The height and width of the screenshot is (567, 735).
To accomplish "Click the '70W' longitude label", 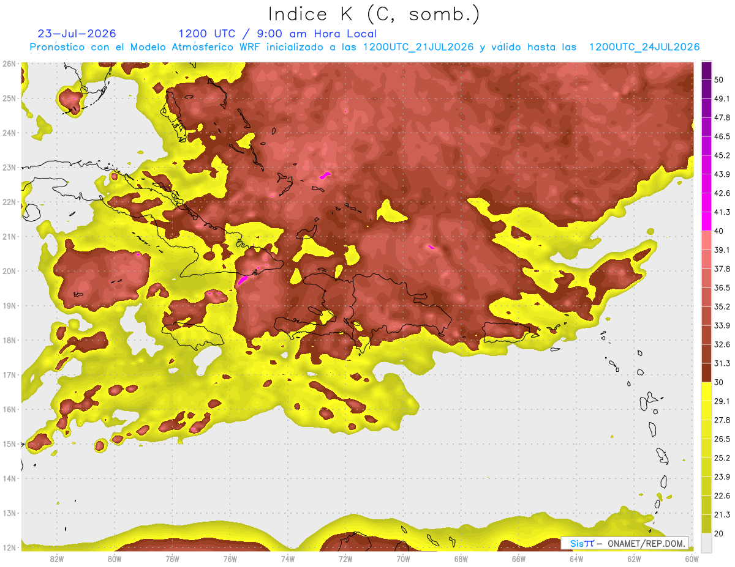I will pyautogui.click(x=403, y=558).
